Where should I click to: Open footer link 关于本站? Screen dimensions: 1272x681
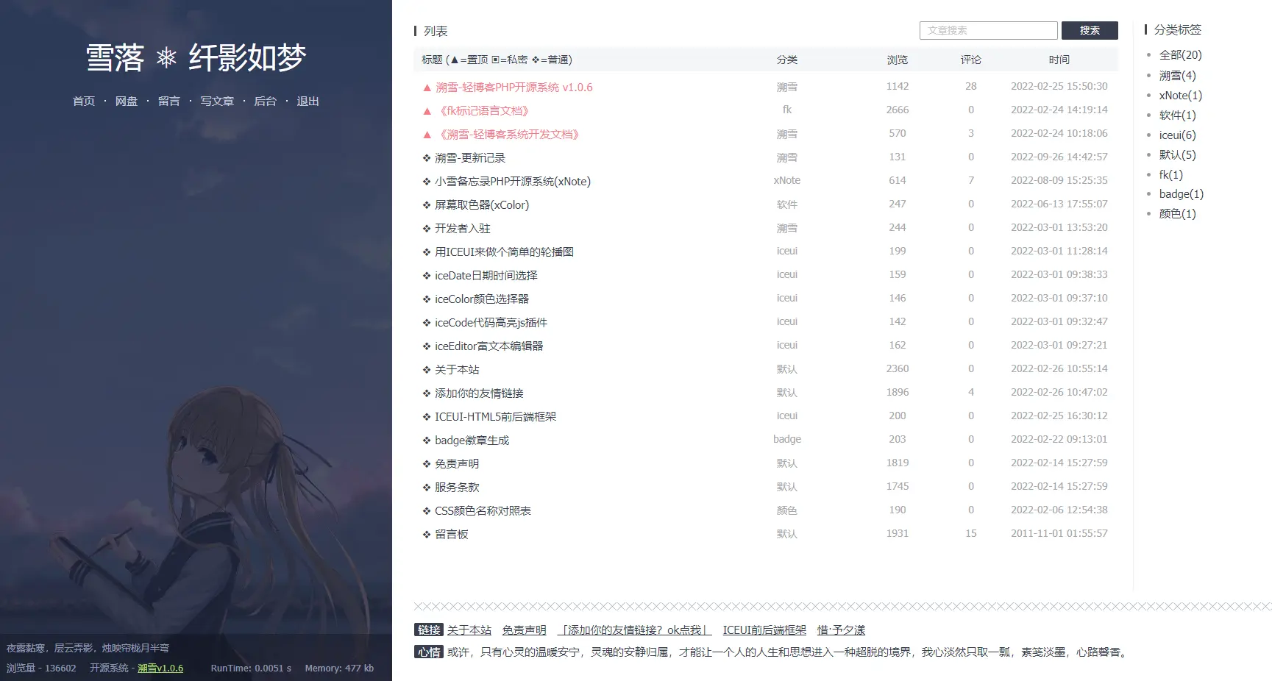(469, 630)
